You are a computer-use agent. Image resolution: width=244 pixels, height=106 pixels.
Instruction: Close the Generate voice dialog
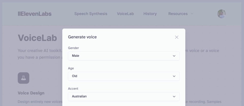click(x=177, y=37)
